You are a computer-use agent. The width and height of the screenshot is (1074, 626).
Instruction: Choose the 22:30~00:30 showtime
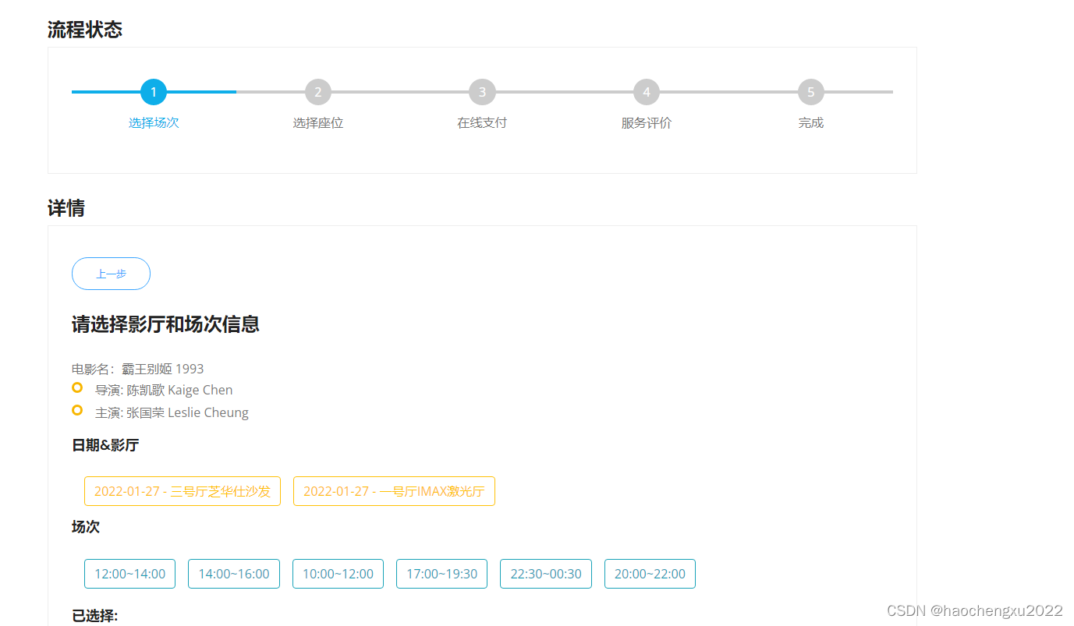click(x=546, y=574)
